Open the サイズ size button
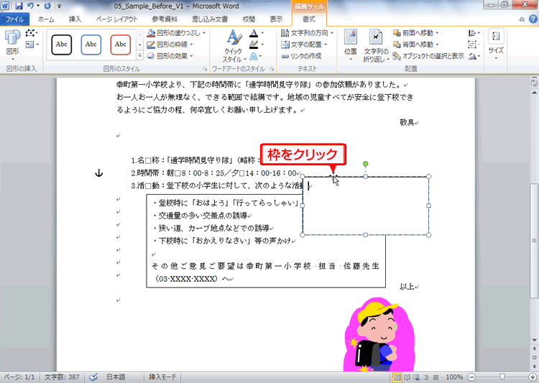539x383 pixels. [x=496, y=45]
